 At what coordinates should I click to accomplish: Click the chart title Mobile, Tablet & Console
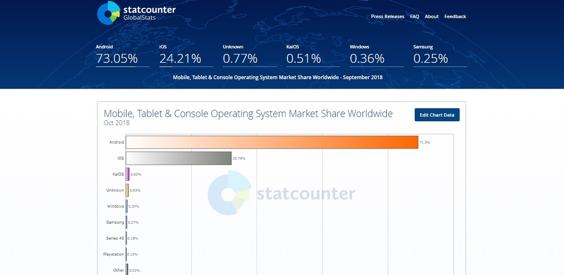[x=248, y=113]
